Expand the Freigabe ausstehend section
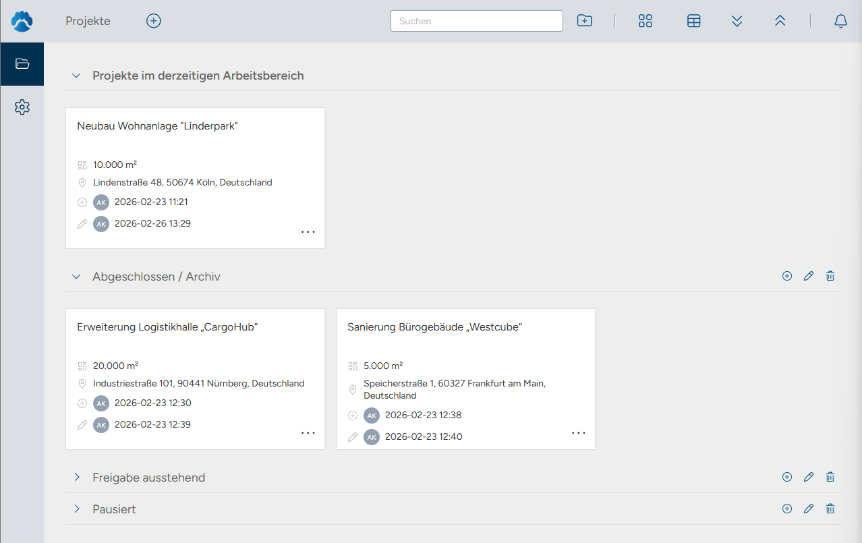Image resolution: width=862 pixels, height=543 pixels. tap(76, 478)
